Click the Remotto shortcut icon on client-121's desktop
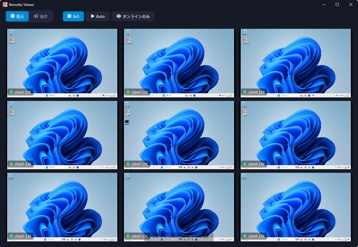358x247 pixels. pyautogui.click(x=11, y=41)
